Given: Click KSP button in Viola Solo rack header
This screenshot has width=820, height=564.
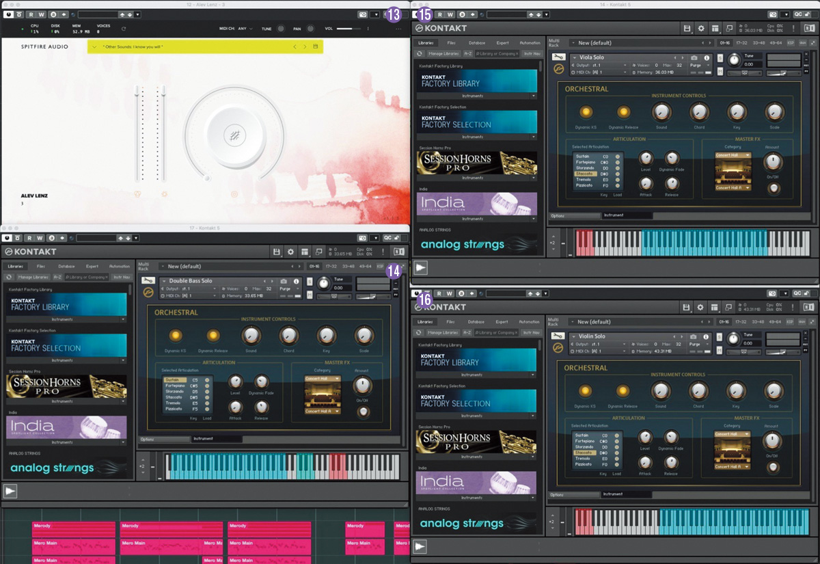Looking at the screenshot, I should click(x=791, y=42).
